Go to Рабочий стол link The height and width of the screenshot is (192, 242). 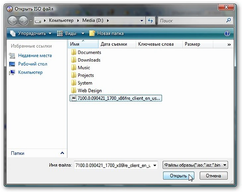pos(32,64)
